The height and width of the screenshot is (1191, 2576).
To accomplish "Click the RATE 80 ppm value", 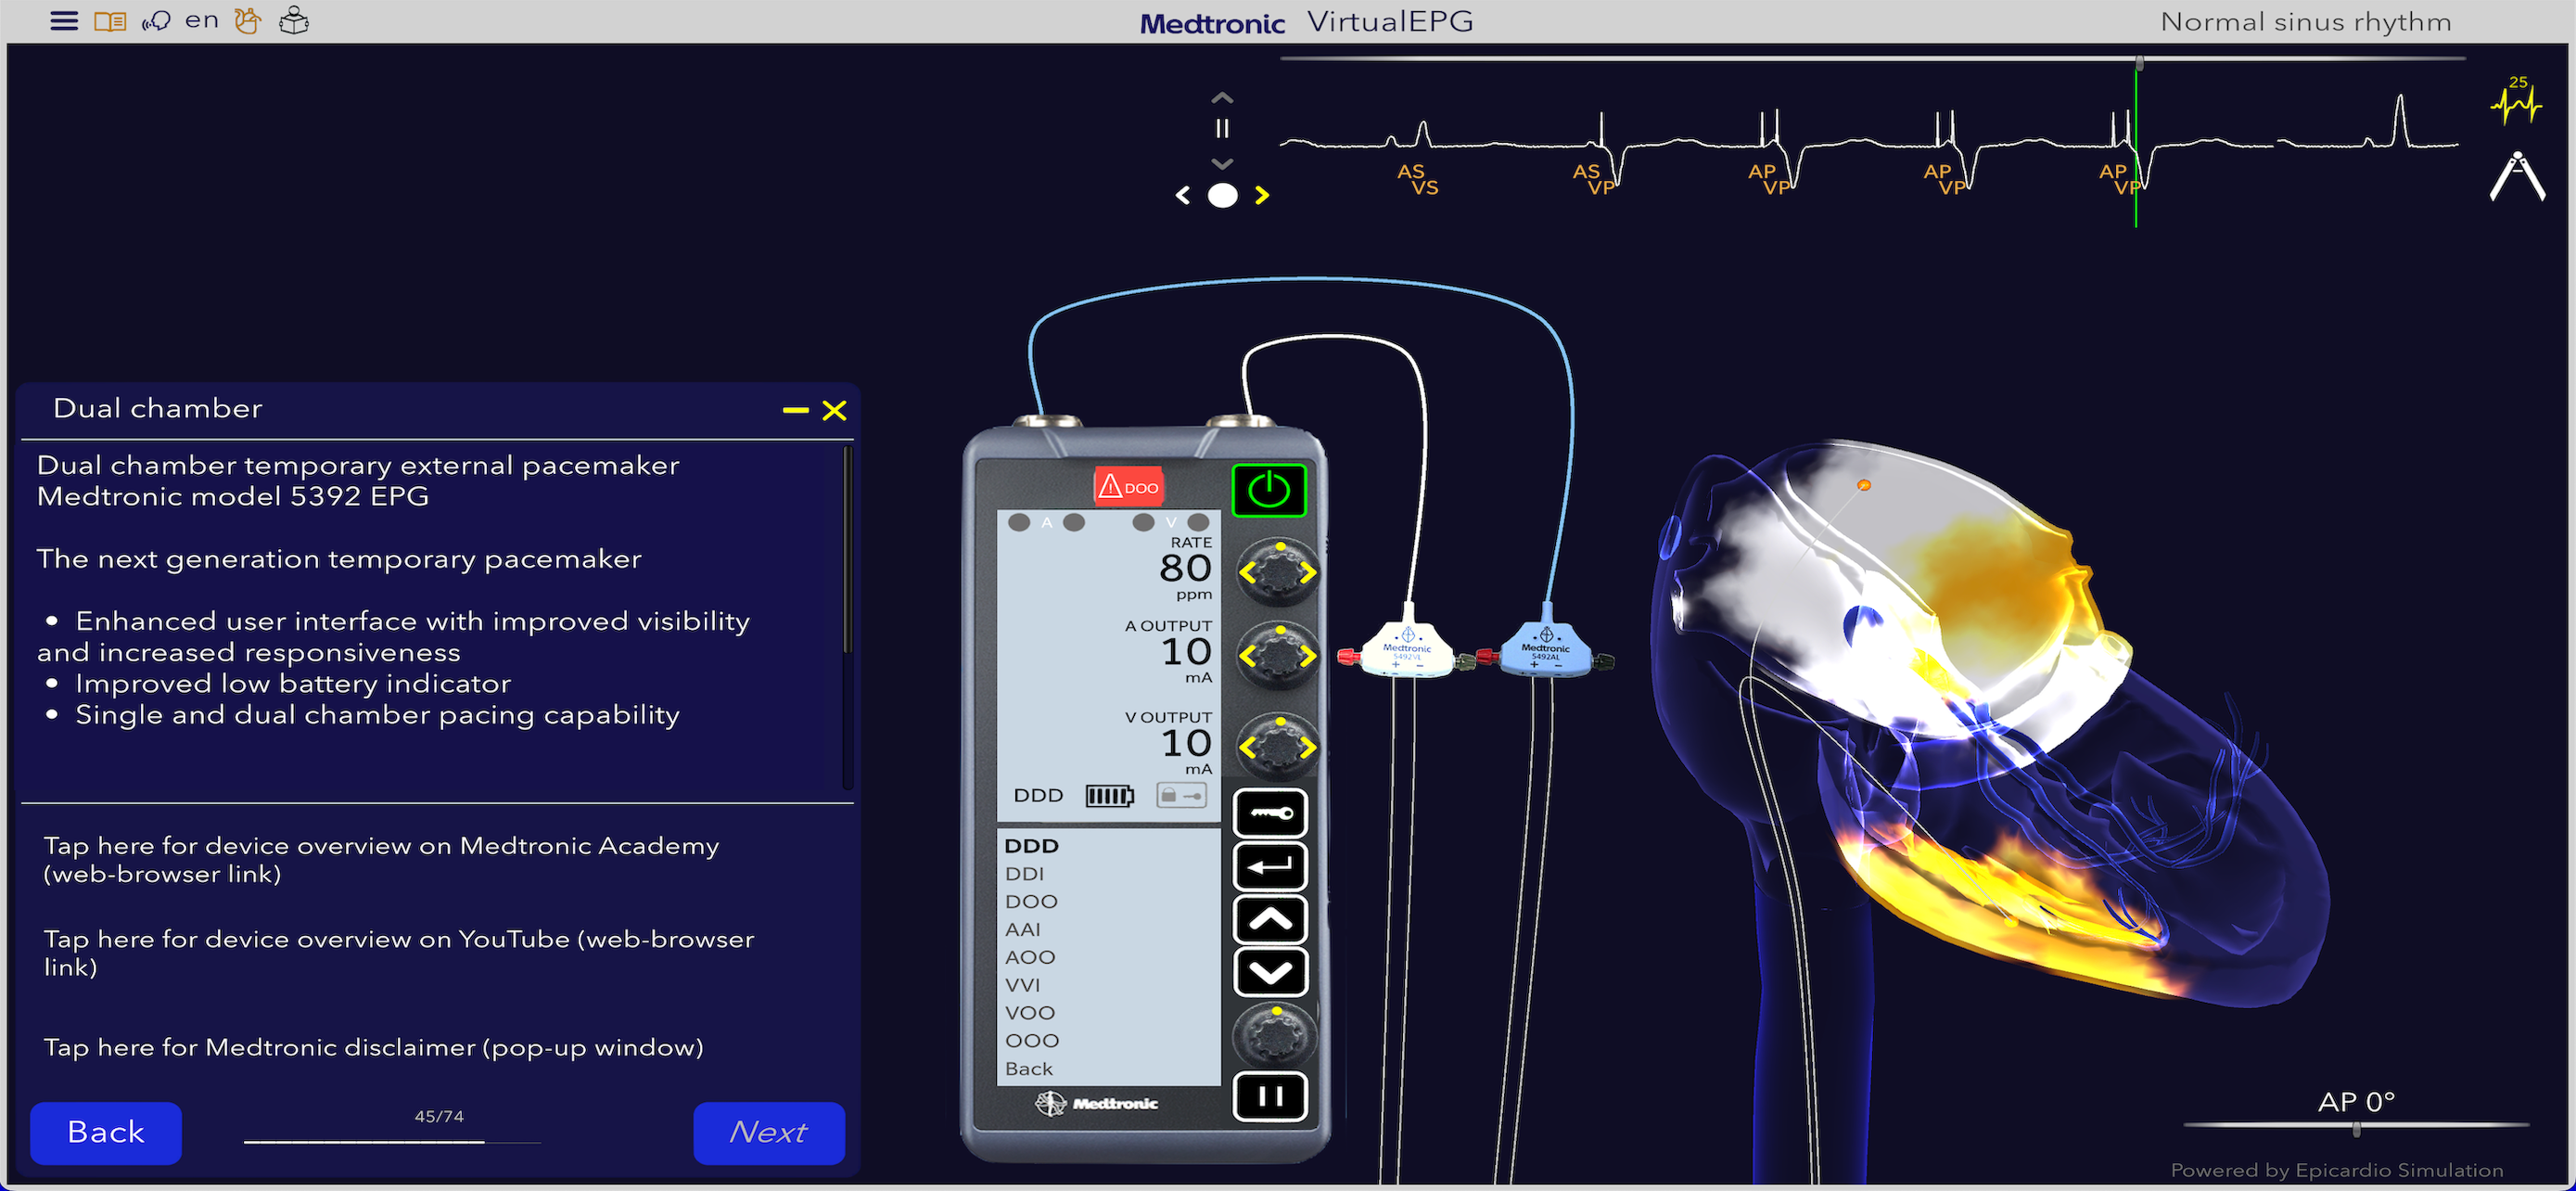I will pyautogui.click(x=1186, y=568).
